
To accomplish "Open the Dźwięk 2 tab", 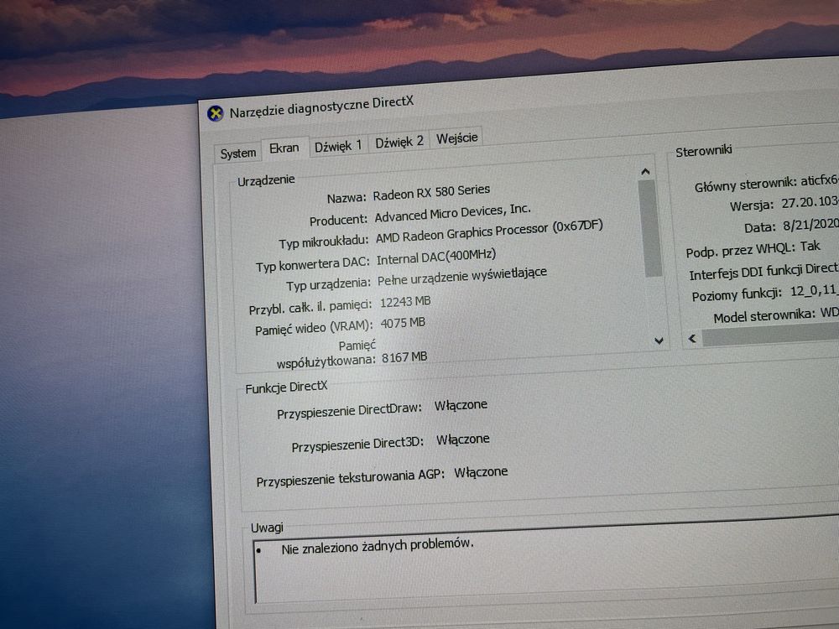I will pos(399,142).
